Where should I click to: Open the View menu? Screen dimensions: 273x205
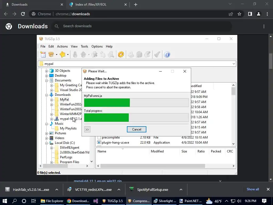click(x=74, y=46)
